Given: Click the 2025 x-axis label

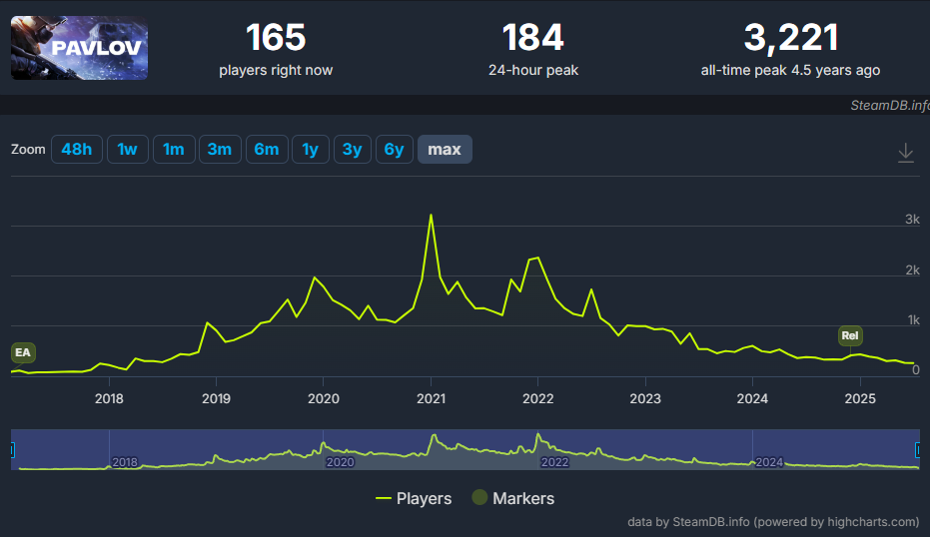Looking at the screenshot, I should click(x=860, y=398).
